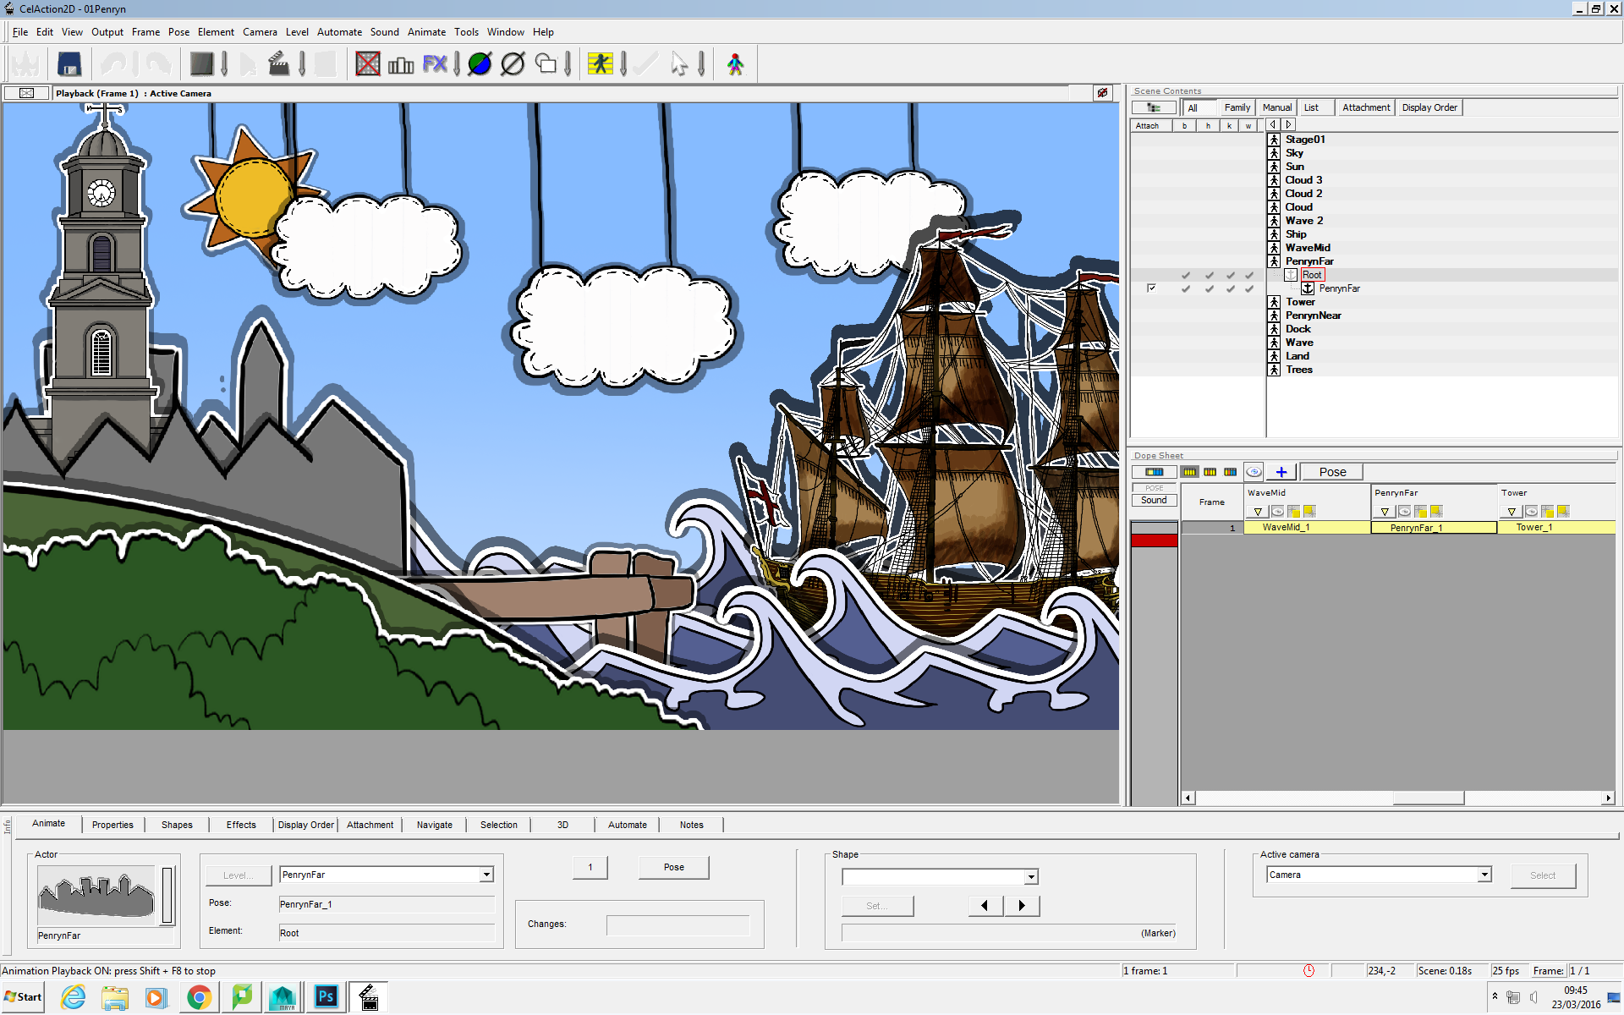Click the Dope Sheet horizontal scrollbar thumb
This screenshot has width=1624, height=1015.
tap(1428, 798)
